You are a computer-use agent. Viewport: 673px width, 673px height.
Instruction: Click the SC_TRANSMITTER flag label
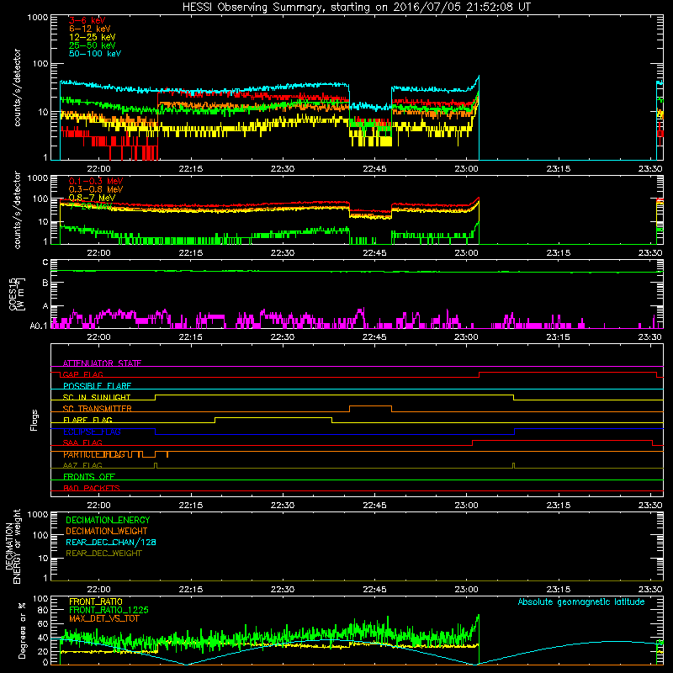98,409
